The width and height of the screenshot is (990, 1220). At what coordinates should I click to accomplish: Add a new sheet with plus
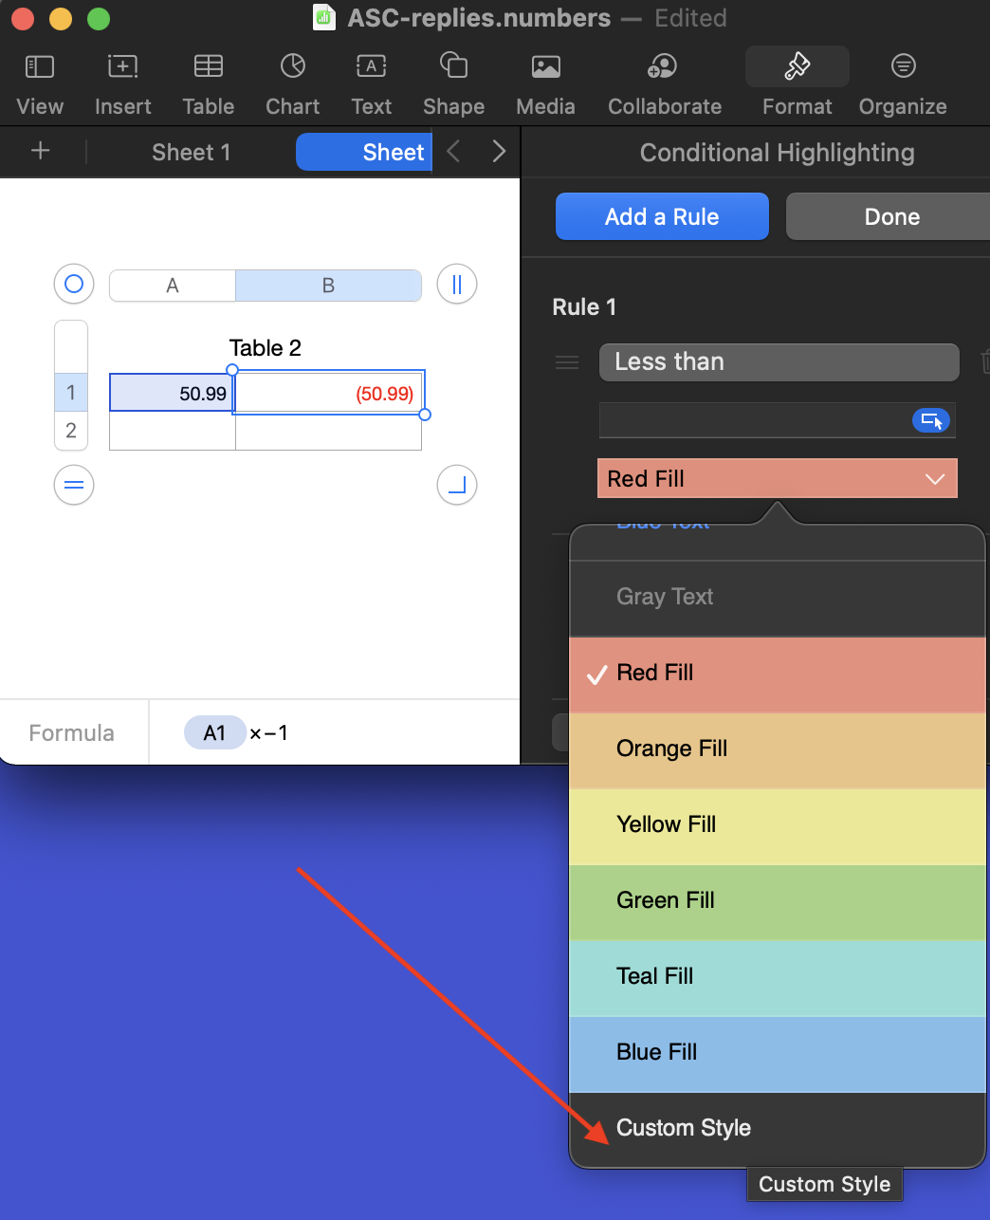(41, 151)
